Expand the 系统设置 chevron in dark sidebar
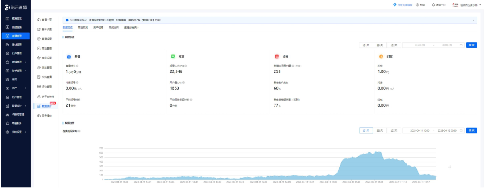 click(x=25, y=132)
